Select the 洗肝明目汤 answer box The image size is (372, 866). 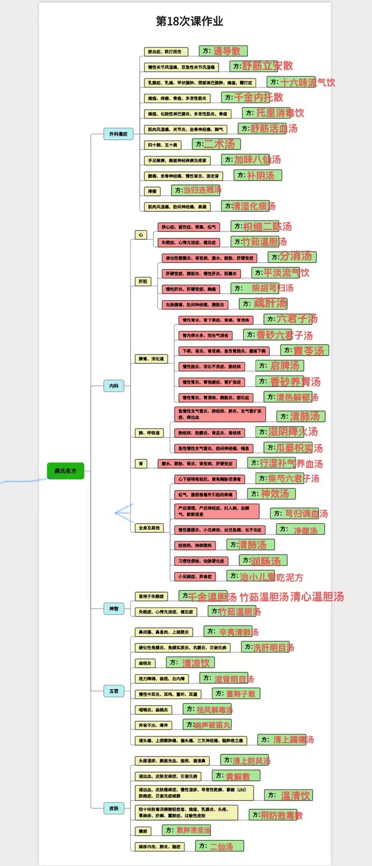265,647
